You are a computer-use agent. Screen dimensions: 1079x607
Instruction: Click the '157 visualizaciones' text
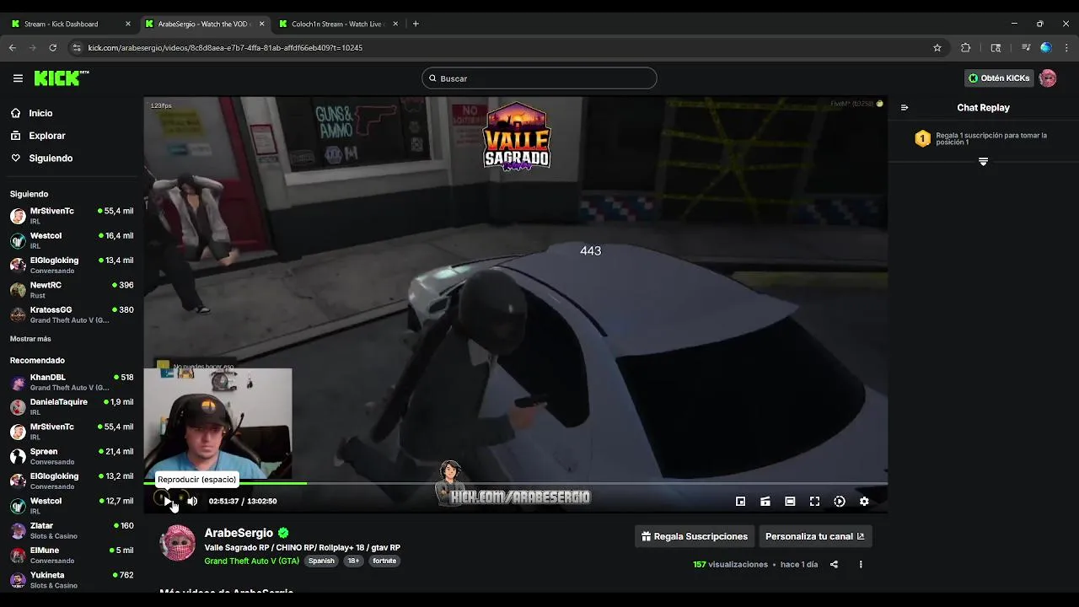(x=730, y=564)
